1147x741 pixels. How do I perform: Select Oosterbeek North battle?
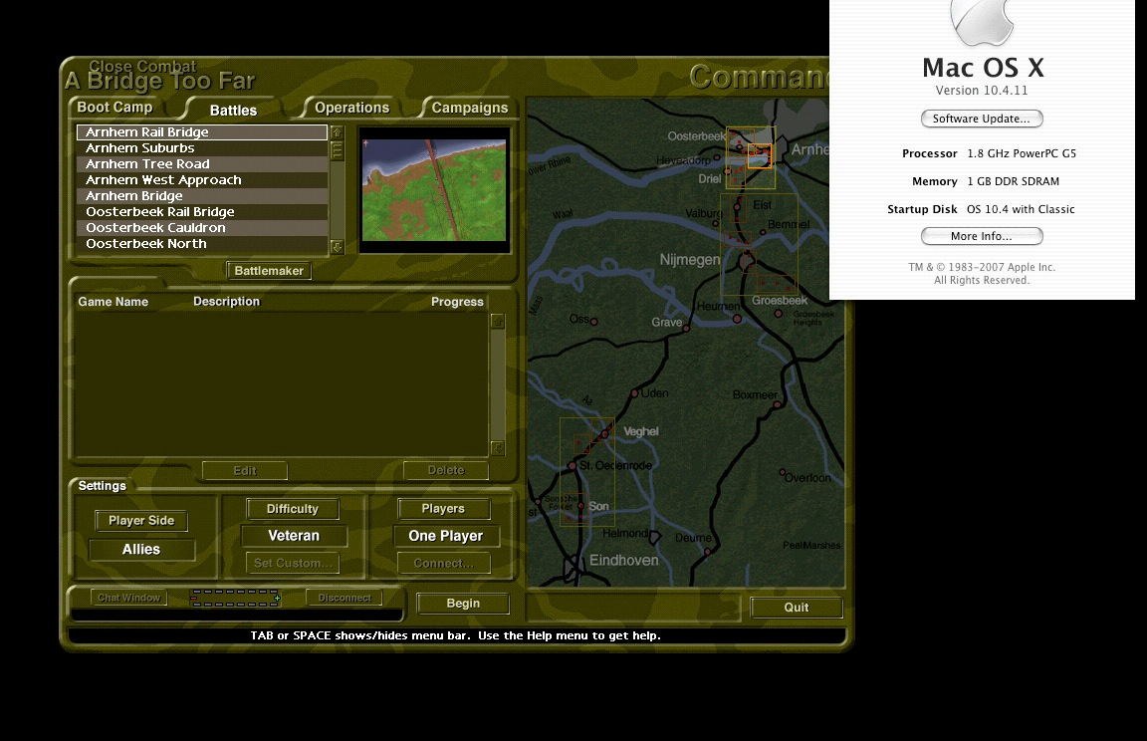(x=202, y=244)
